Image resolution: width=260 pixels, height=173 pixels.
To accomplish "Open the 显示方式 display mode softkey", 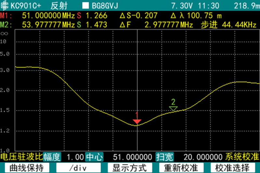I will pyautogui.click(x=130, y=168).
